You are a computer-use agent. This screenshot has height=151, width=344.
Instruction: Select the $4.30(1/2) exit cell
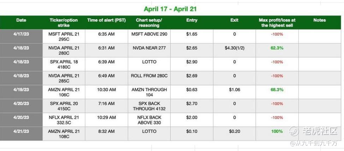[234, 48]
